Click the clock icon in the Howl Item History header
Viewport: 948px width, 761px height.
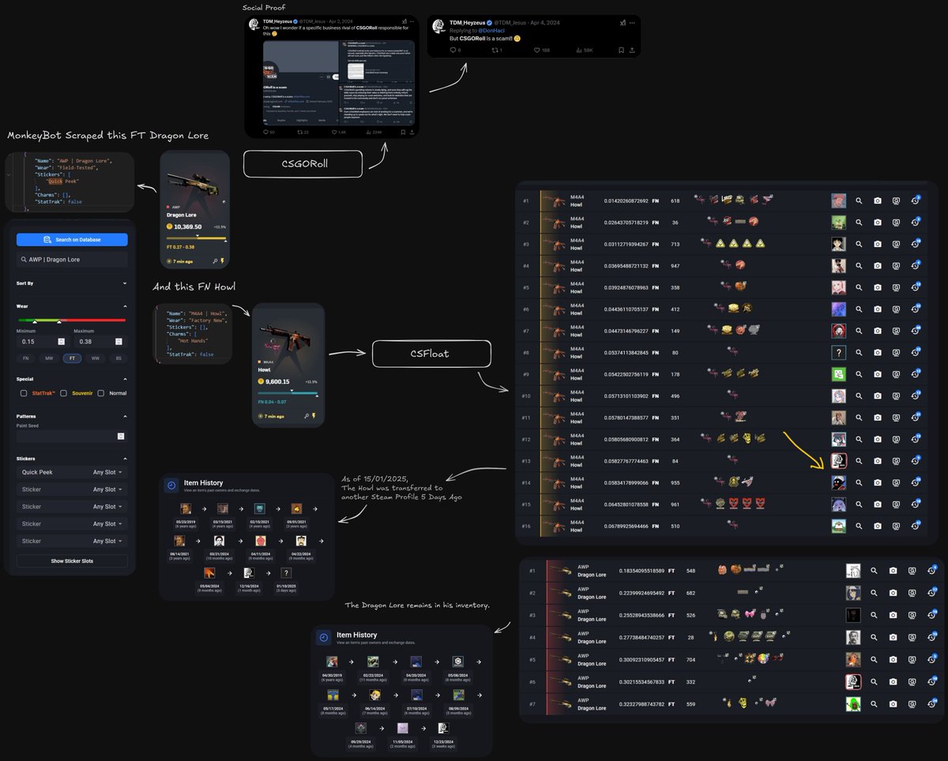pos(170,485)
